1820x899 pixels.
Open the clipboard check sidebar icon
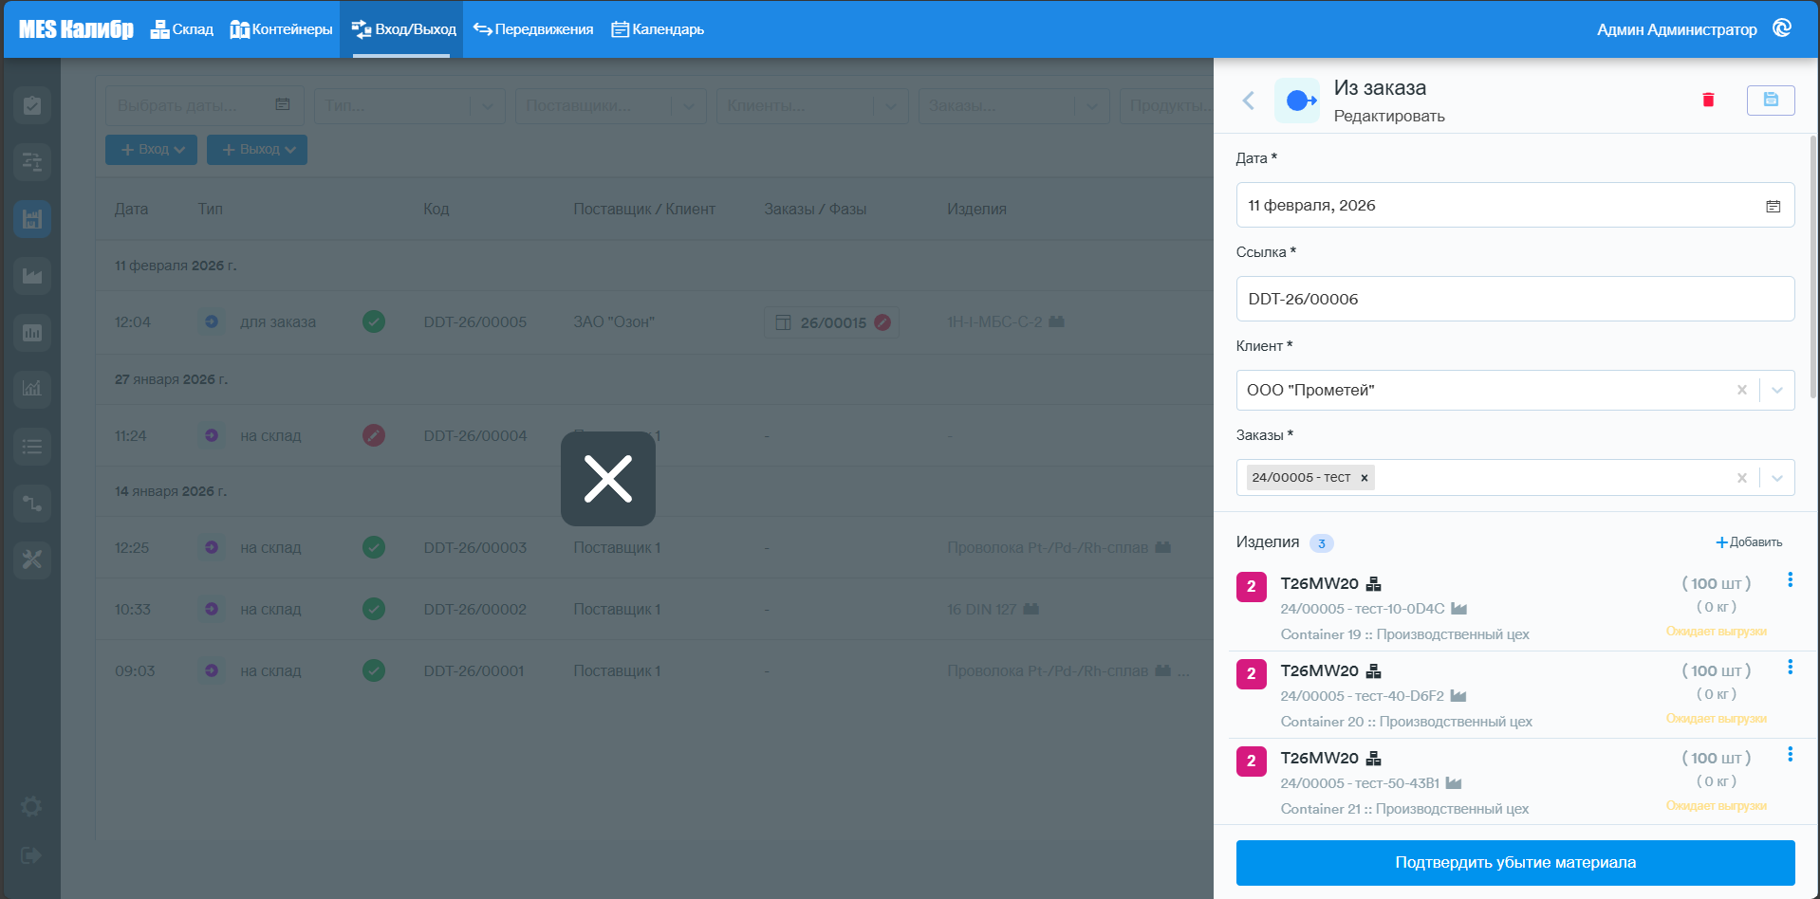[x=32, y=105]
